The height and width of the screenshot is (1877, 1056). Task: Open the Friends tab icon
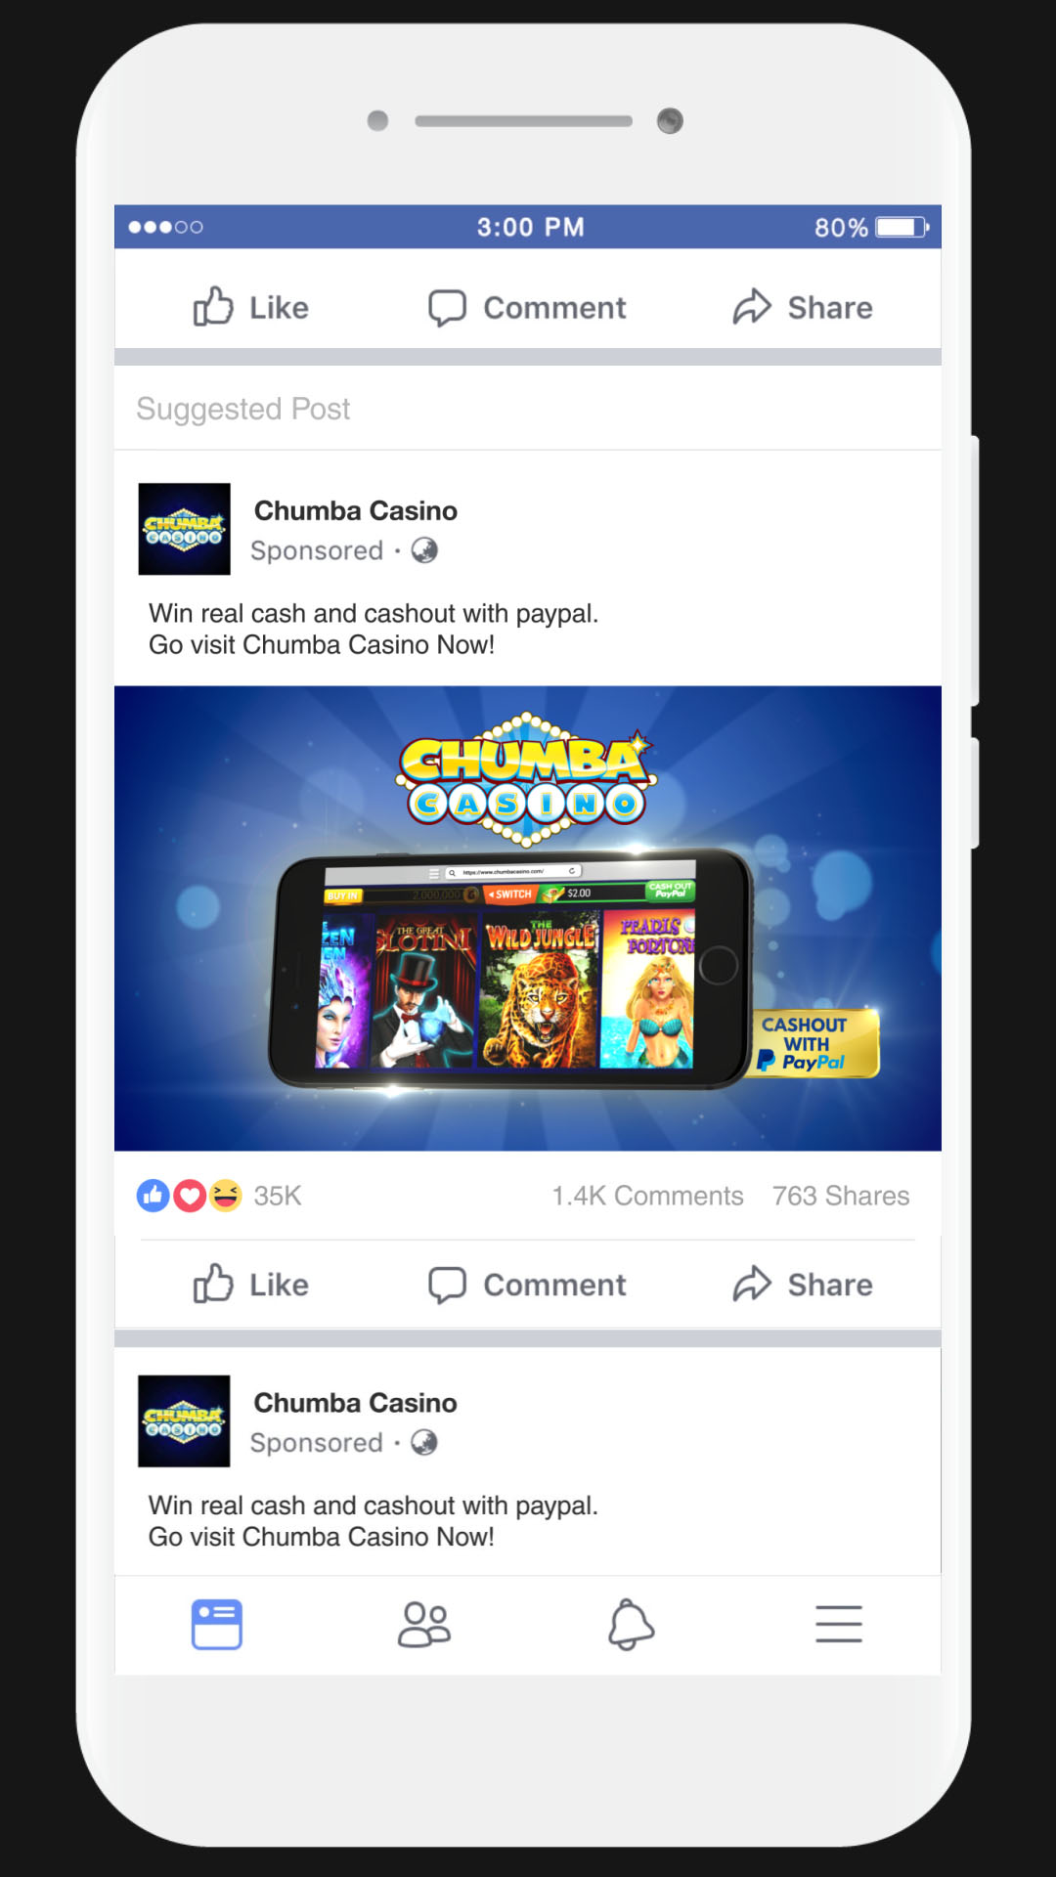pos(423,1624)
